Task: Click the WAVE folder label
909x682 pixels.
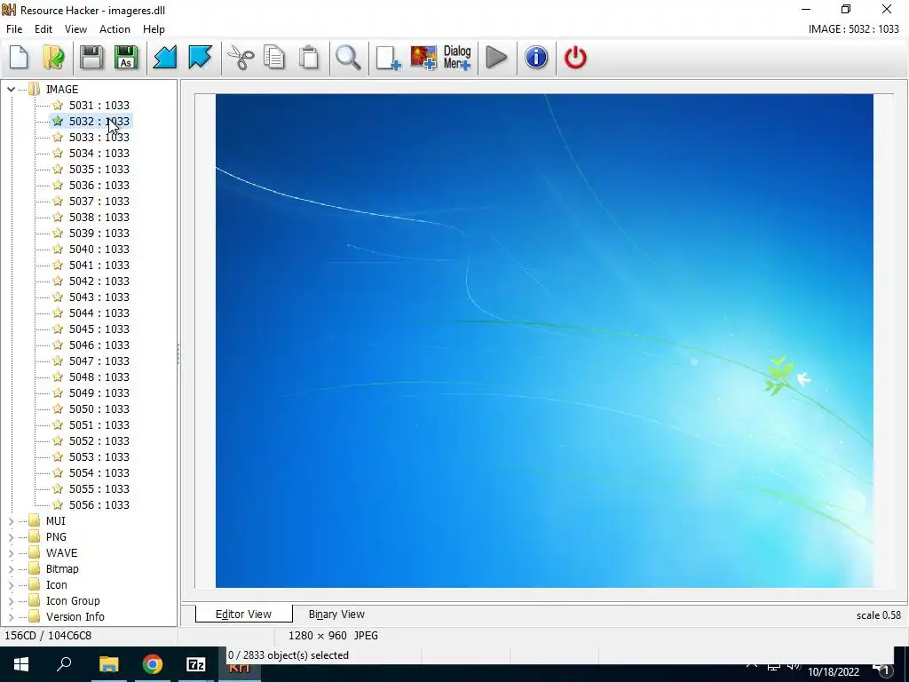Action: tap(61, 552)
